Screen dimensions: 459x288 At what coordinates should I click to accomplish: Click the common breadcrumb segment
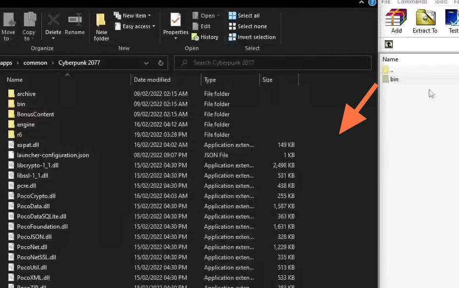[x=35, y=63]
